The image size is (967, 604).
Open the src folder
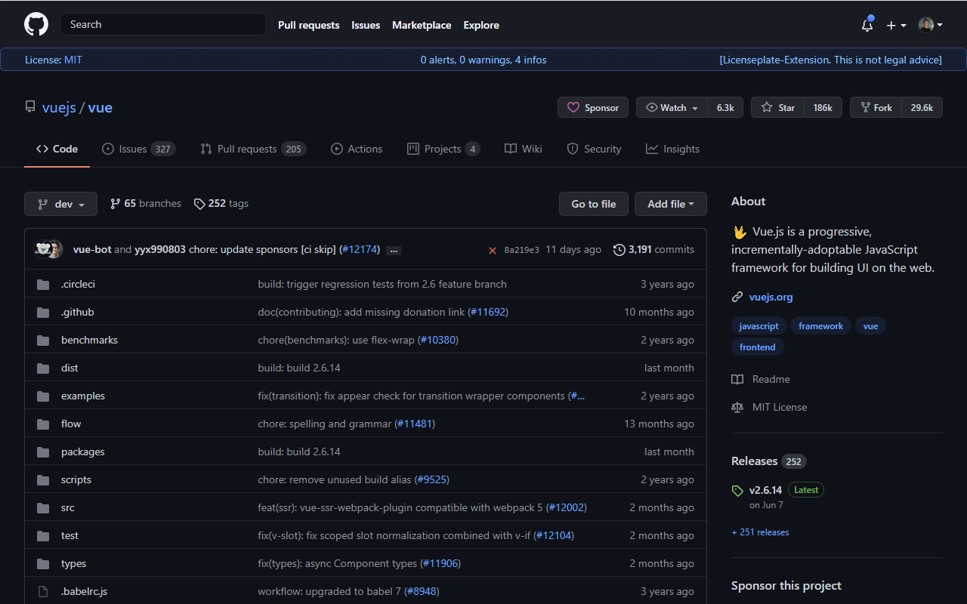click(x=68, y=507)
